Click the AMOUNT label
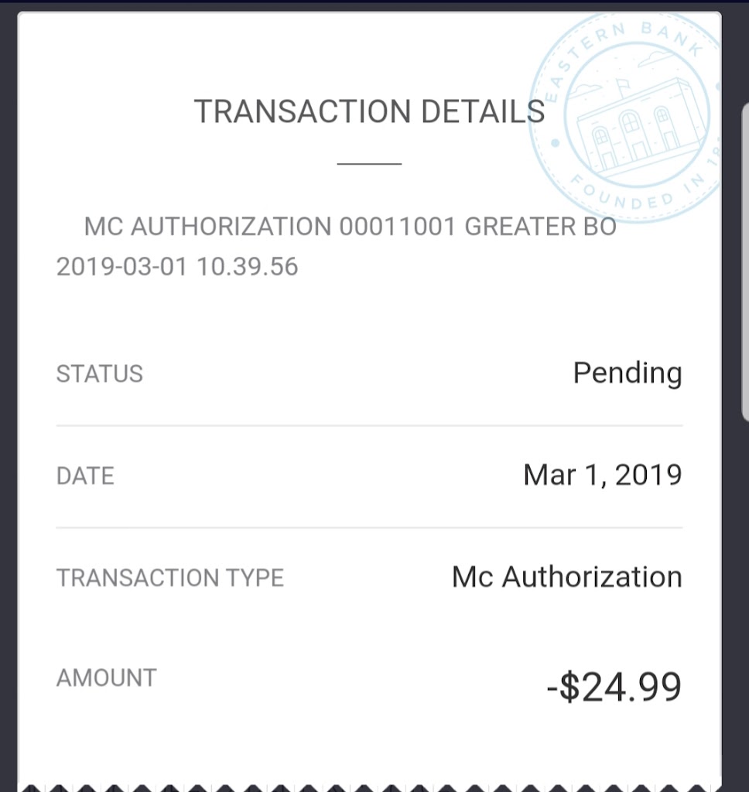 [107, 678]
